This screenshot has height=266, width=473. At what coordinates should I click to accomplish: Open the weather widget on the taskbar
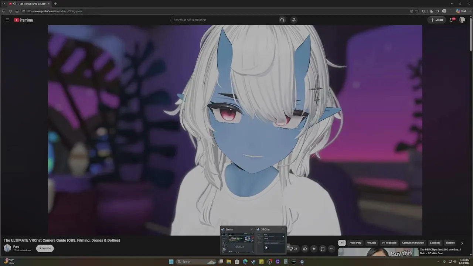pyautogui.click(x=9, y=261)
